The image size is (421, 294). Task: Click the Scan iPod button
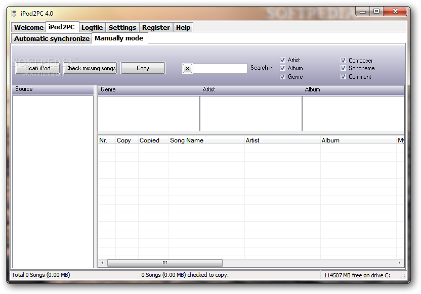[x=37, y=68]
